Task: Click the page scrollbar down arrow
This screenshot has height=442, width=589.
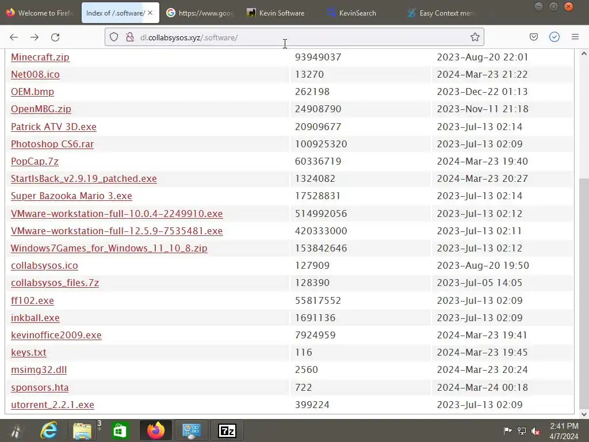Action: (x=584, y=414)
